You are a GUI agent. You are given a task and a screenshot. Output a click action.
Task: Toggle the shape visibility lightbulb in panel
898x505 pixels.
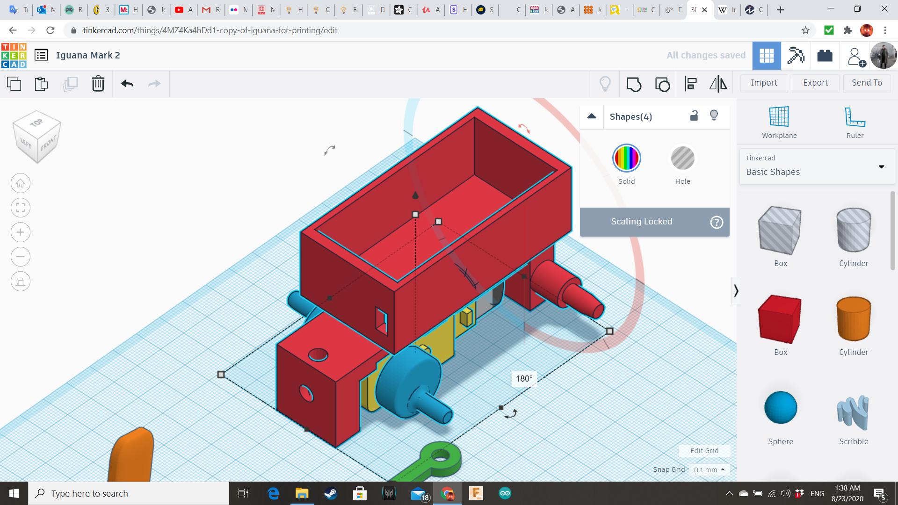click(714, 116)
